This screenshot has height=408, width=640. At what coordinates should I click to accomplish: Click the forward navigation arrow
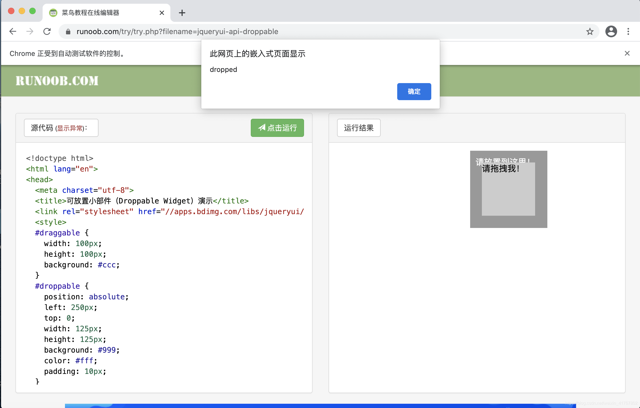point(30,31)
